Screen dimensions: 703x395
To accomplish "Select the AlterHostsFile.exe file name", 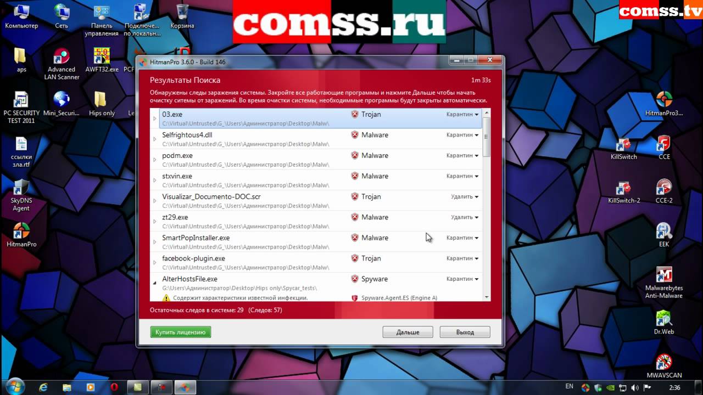I will click(x=189, y=279).
